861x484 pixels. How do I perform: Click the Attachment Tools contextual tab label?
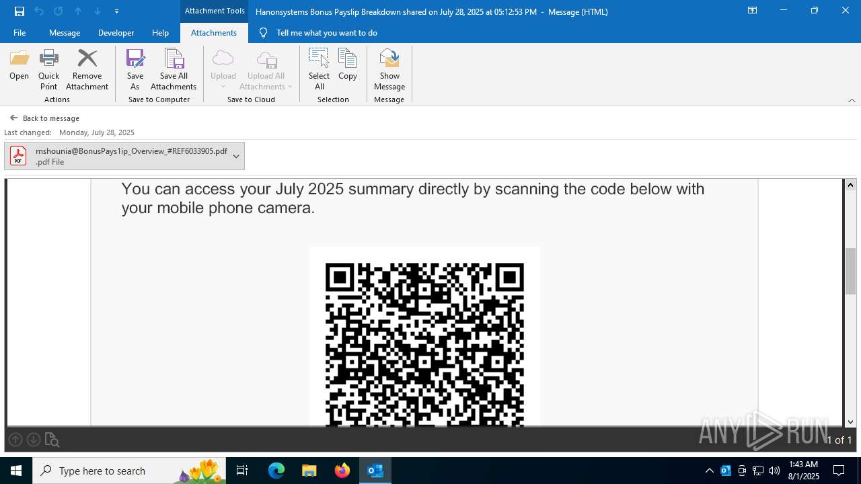pyautogui.click(x=215, y=11)
